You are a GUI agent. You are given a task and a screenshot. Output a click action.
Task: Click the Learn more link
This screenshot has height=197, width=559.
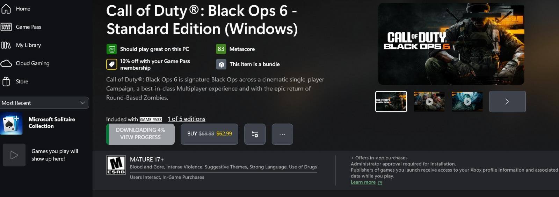[x=363, y=182]
